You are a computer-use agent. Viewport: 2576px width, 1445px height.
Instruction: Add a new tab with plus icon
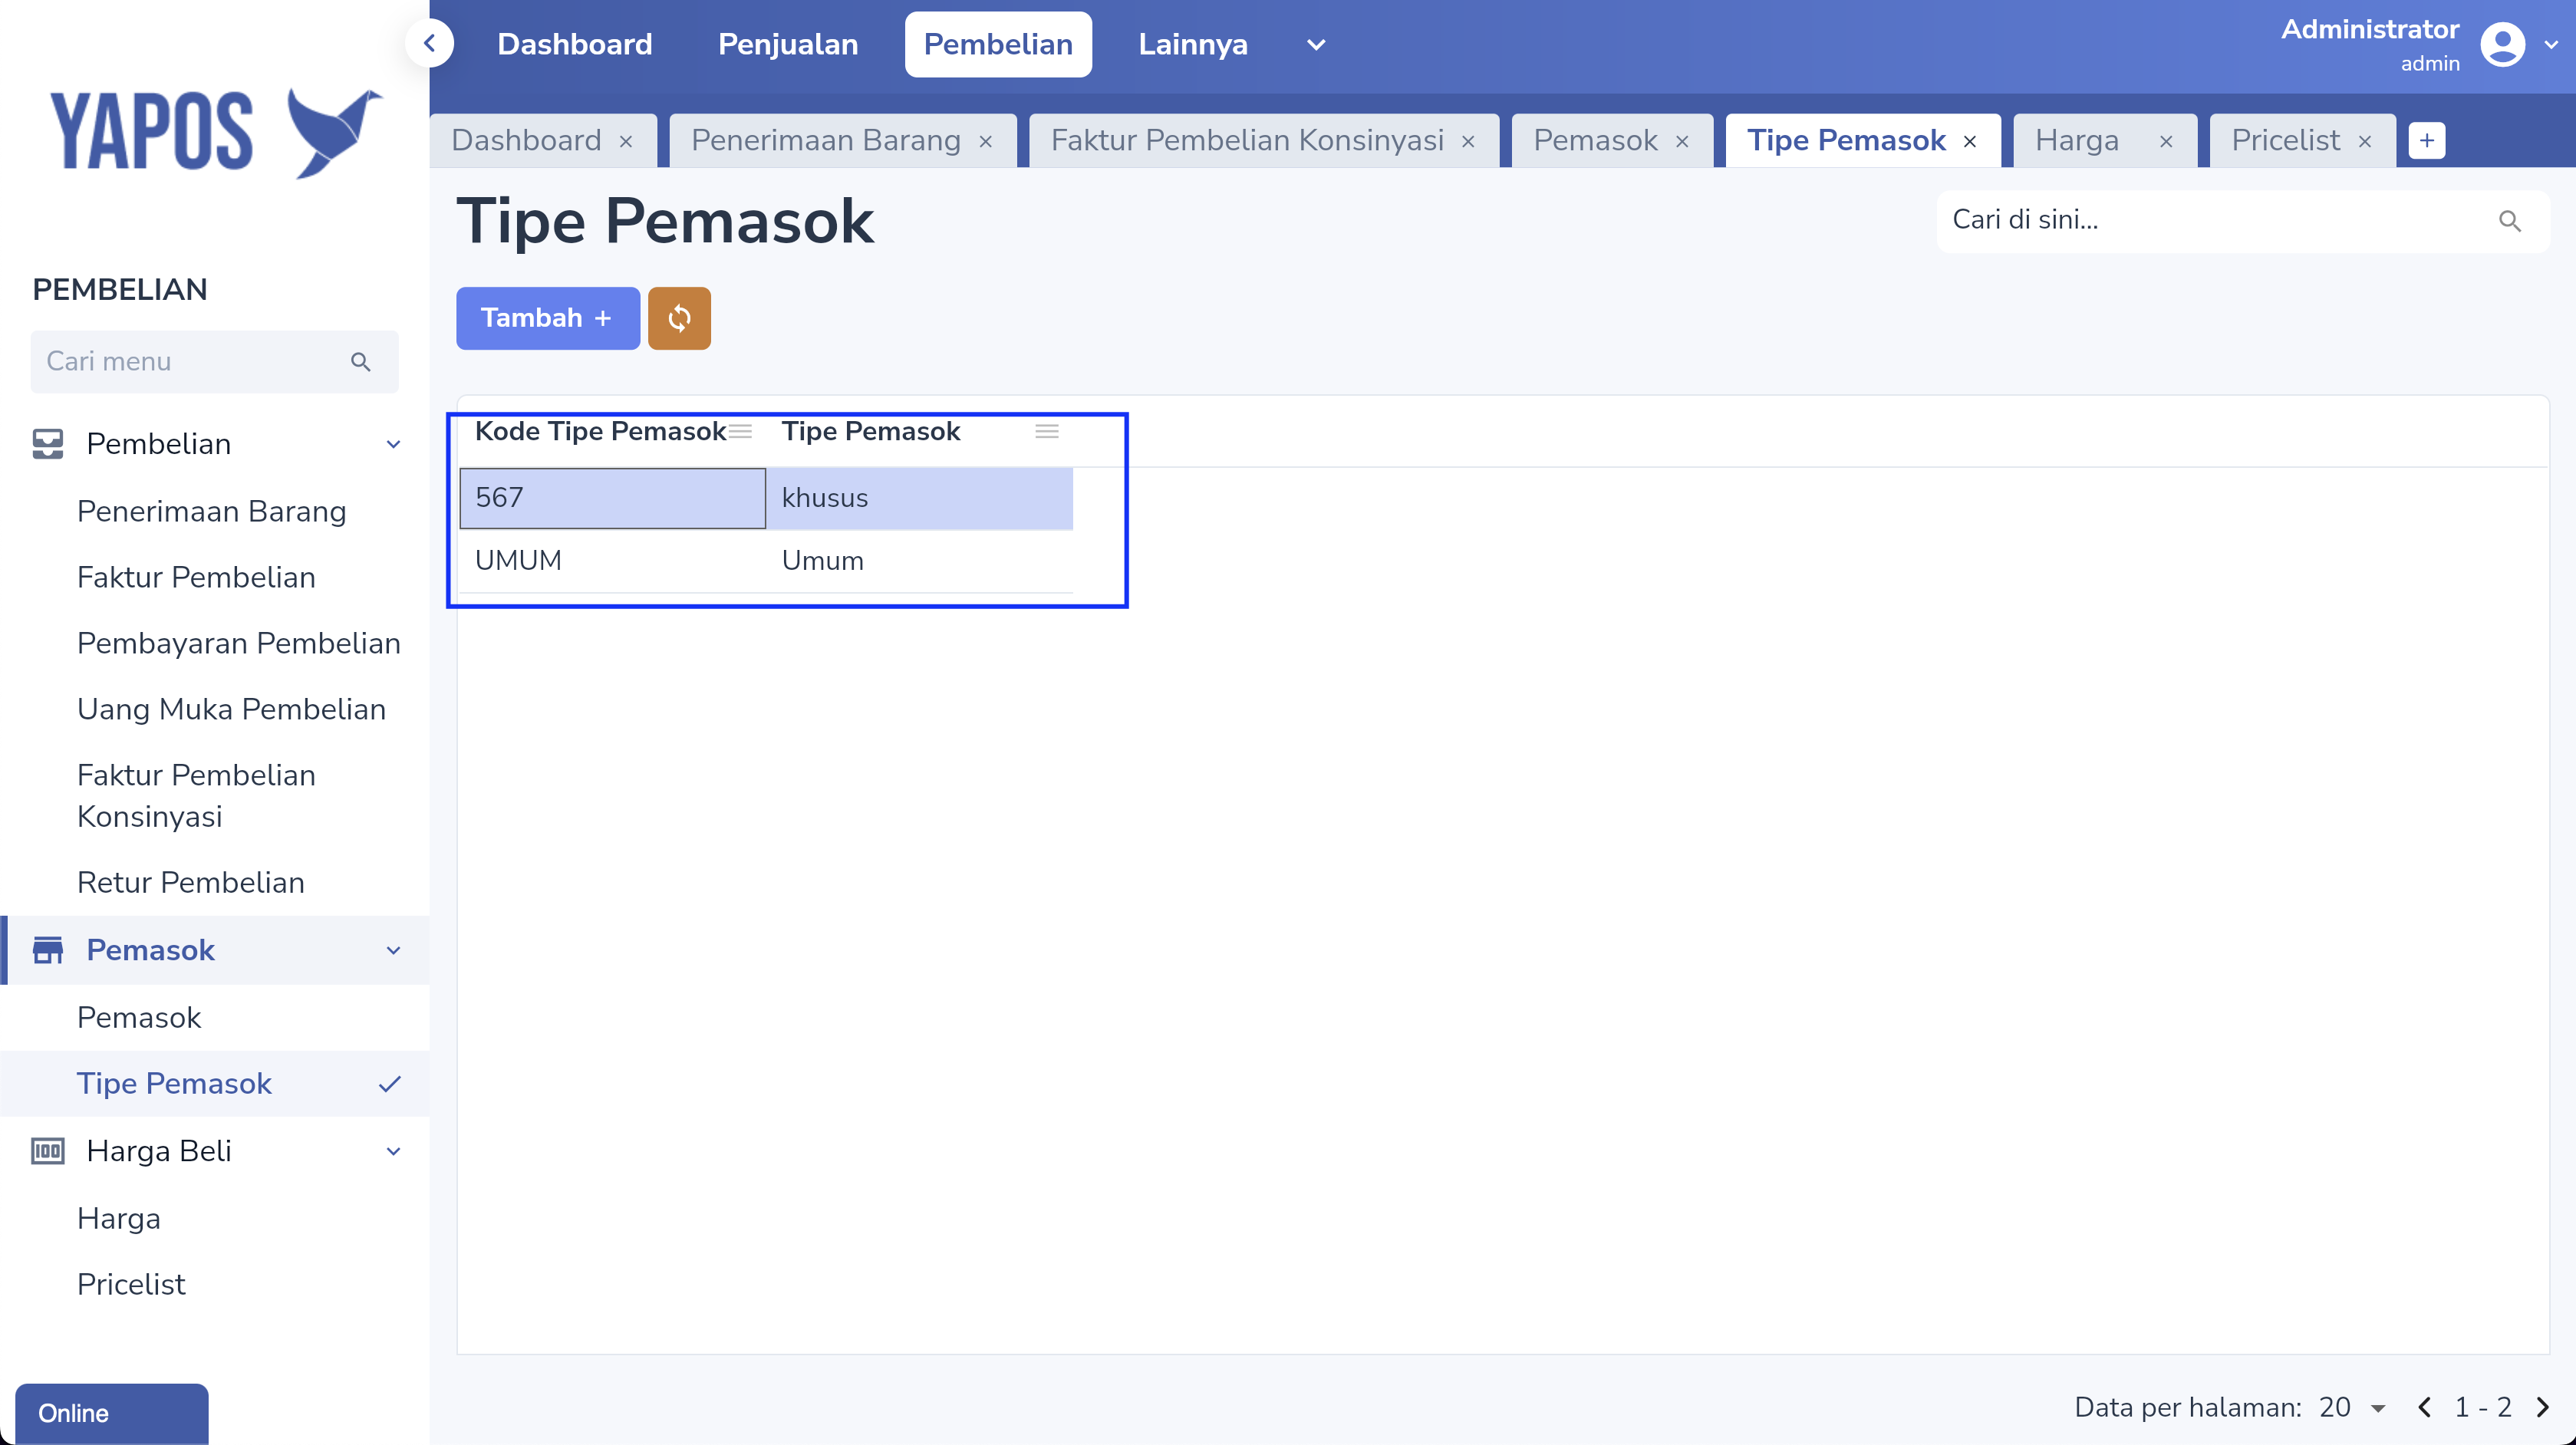pos(2426,141)
